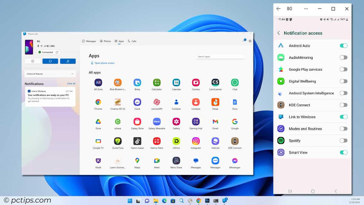Disable the Android Auto notification toggle

344,45
